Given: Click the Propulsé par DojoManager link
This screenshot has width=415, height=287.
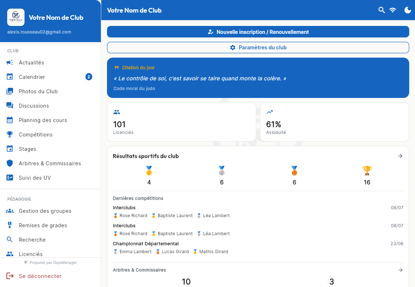Looking at the screenshot, I should coord(50,263).
